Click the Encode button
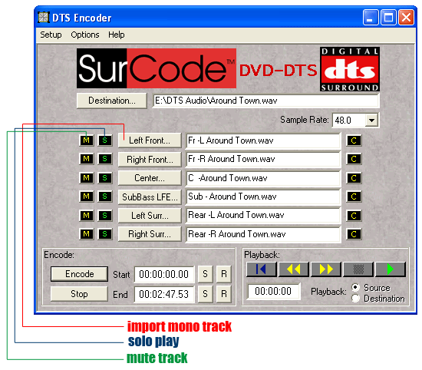The width and height of the screenshot is (422, 370). point(79,274)
